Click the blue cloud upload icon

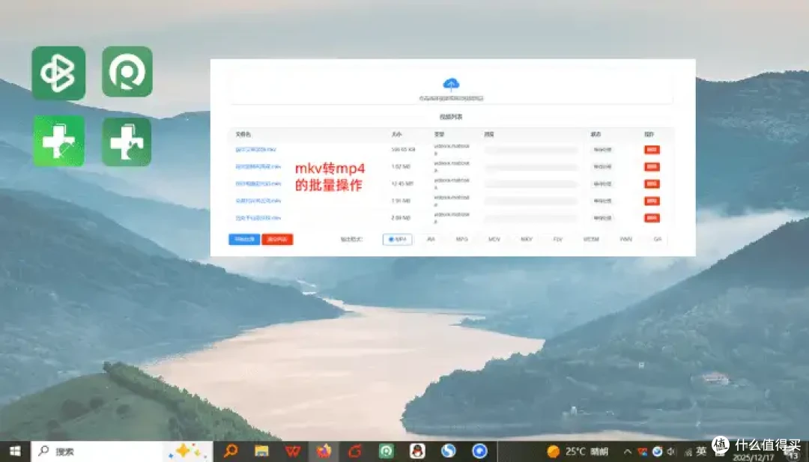click(x=451, y=84)
